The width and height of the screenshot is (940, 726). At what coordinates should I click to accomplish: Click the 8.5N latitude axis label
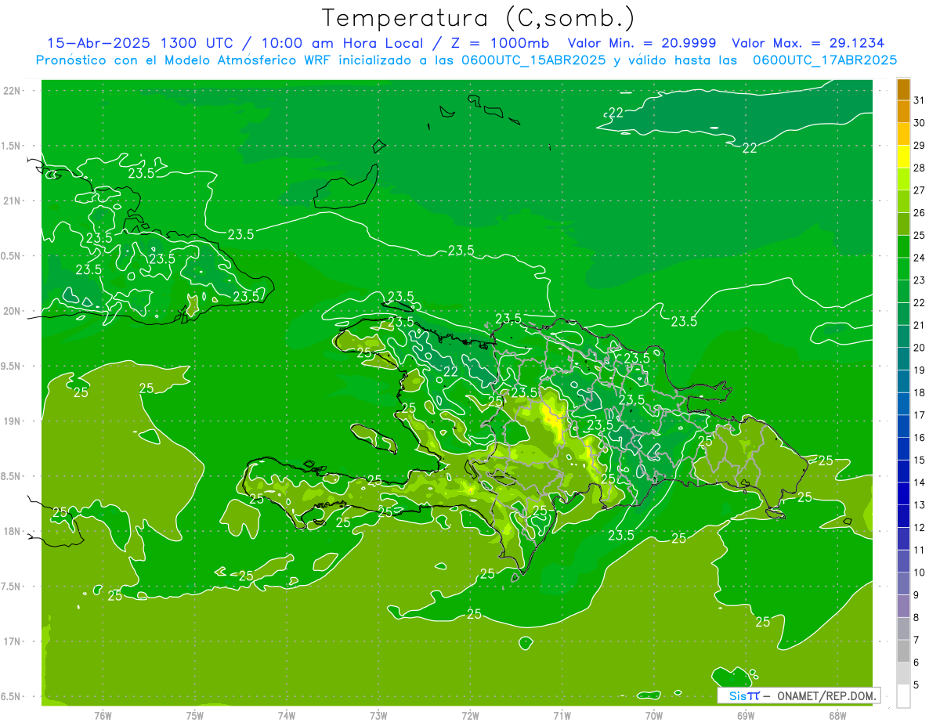point(13,476)
